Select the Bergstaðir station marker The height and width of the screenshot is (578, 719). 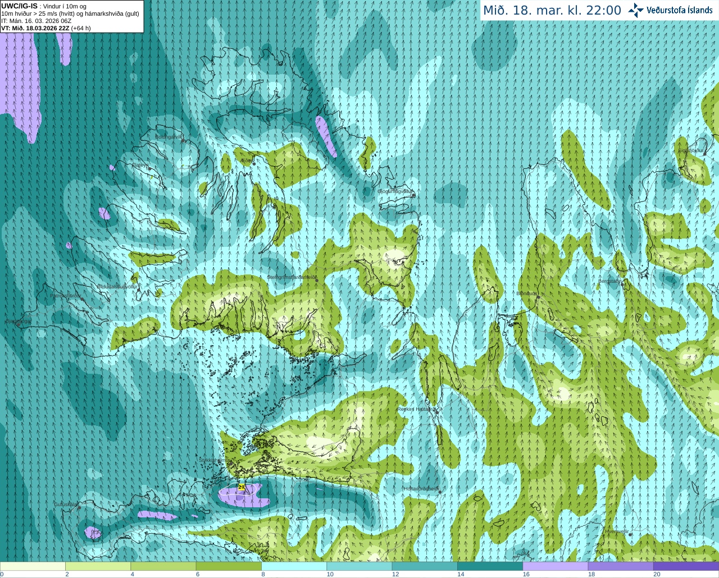click(624, 283)
